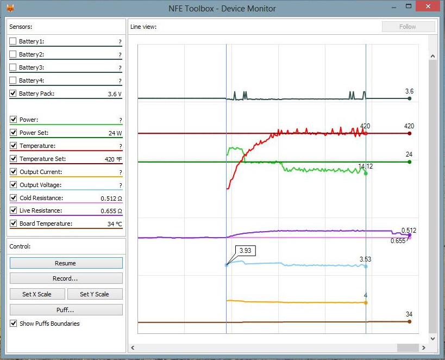
Task: Uncheck the Power sensor checkbox
Action: pyautogui.click(x=14, y=119)
